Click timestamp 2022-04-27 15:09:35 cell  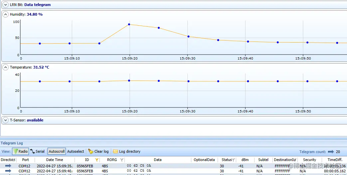[x=55, y=166]
